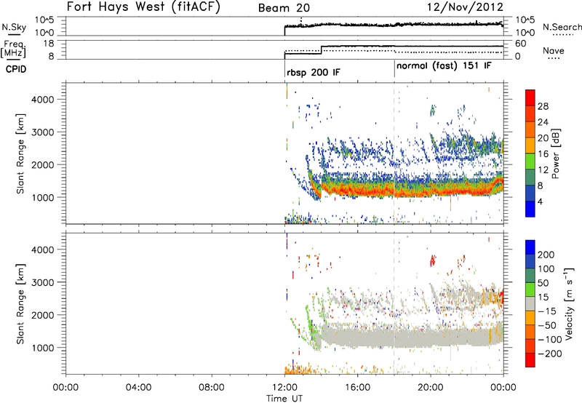Click the '12:00' time axis label
582x403 pixels.
284,388
